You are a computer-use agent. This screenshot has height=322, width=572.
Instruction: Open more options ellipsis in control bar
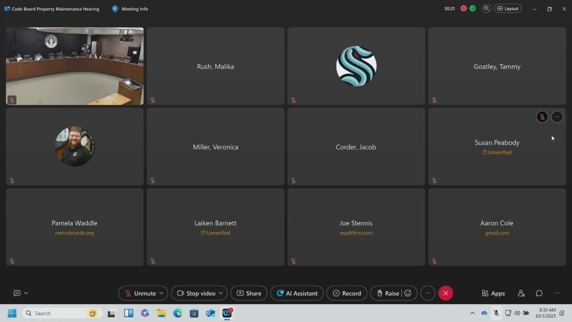coord(428,293)
